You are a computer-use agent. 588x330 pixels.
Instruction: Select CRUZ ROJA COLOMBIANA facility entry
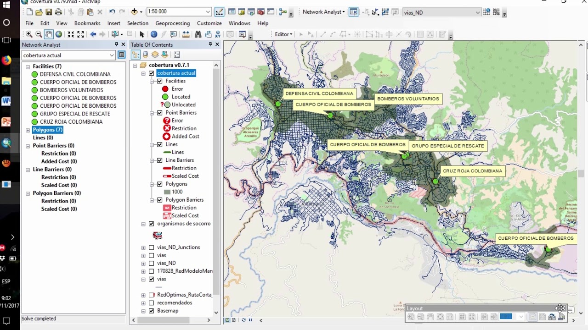coord(71,122)
